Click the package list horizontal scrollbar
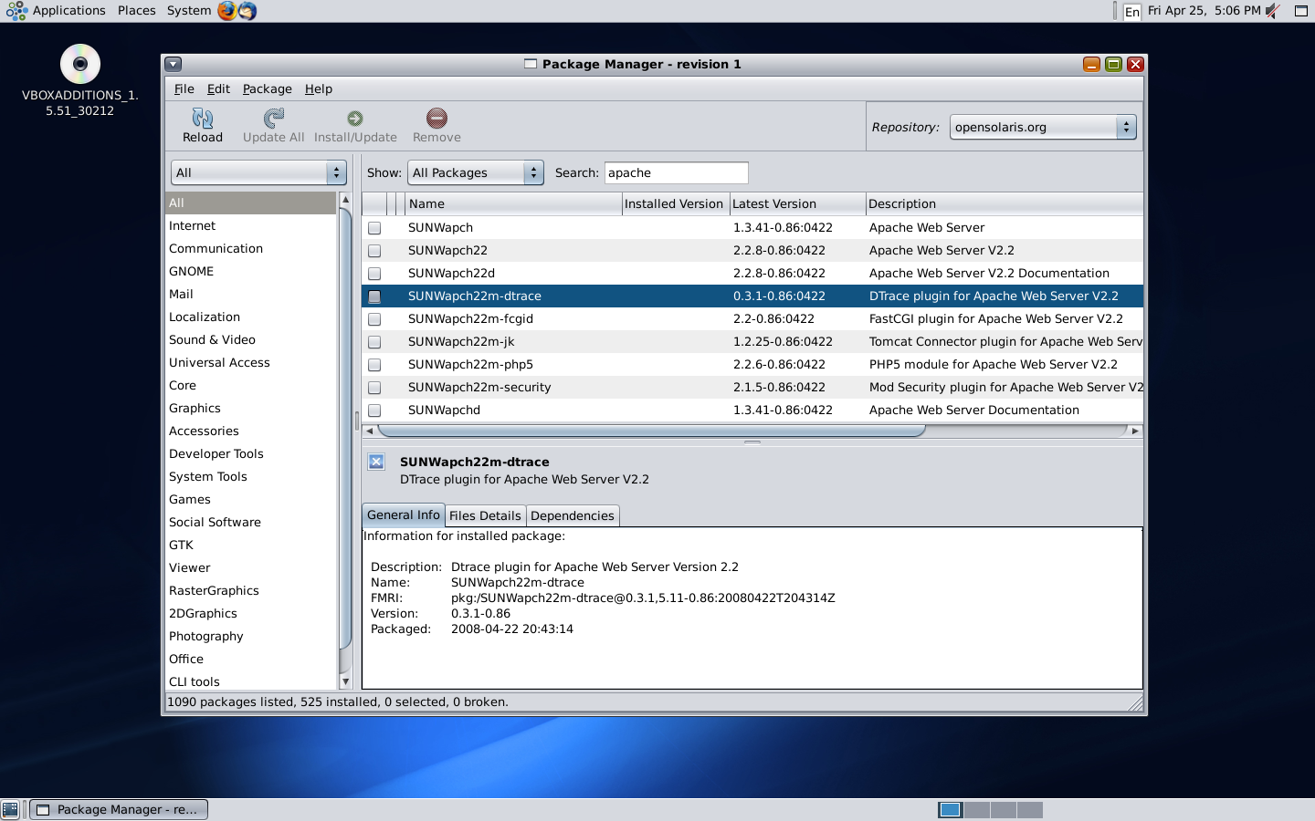 pos(652,431)
